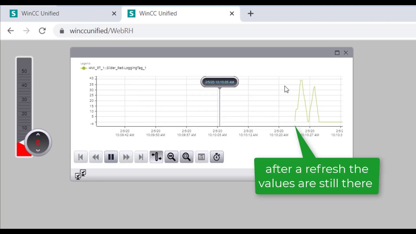Click the trend status bar connection icon

80,175
